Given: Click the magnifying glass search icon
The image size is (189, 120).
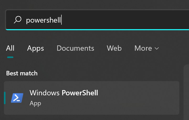Looking at the screenshot, I should click(18, 20).
